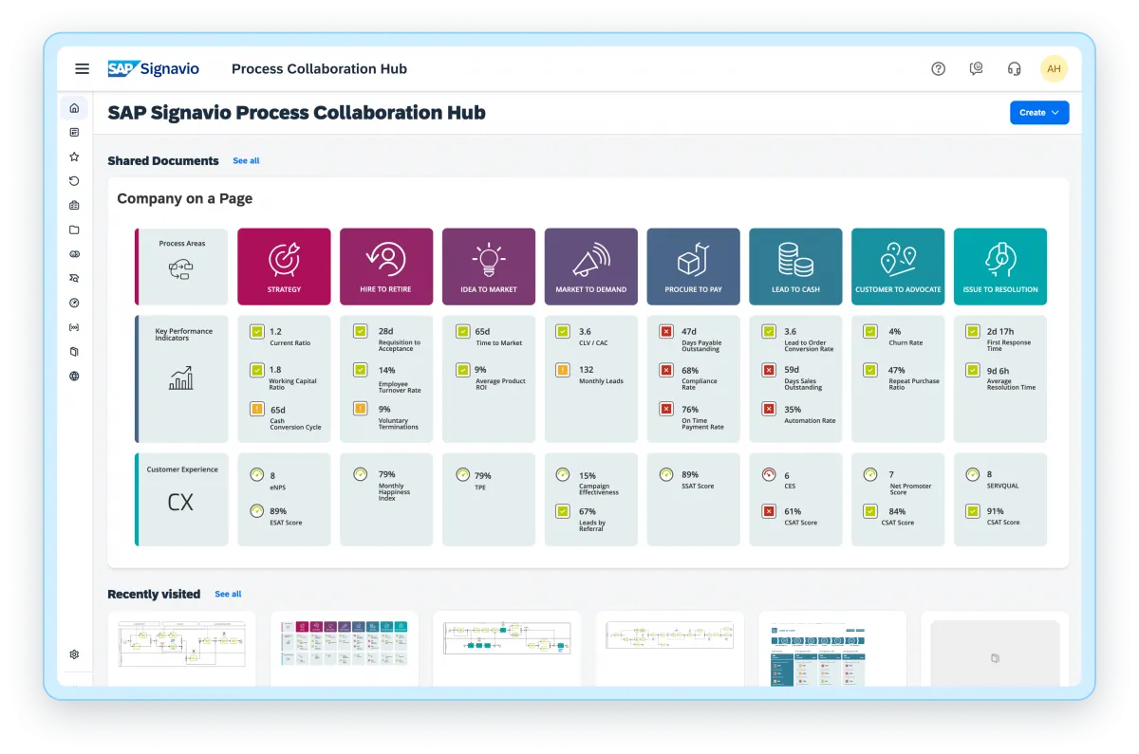
Task: Click the Process Collaboration Hub header title
Action: click(319, 68)
